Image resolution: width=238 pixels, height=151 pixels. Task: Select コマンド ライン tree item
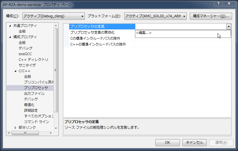click(x=37, y=122)
